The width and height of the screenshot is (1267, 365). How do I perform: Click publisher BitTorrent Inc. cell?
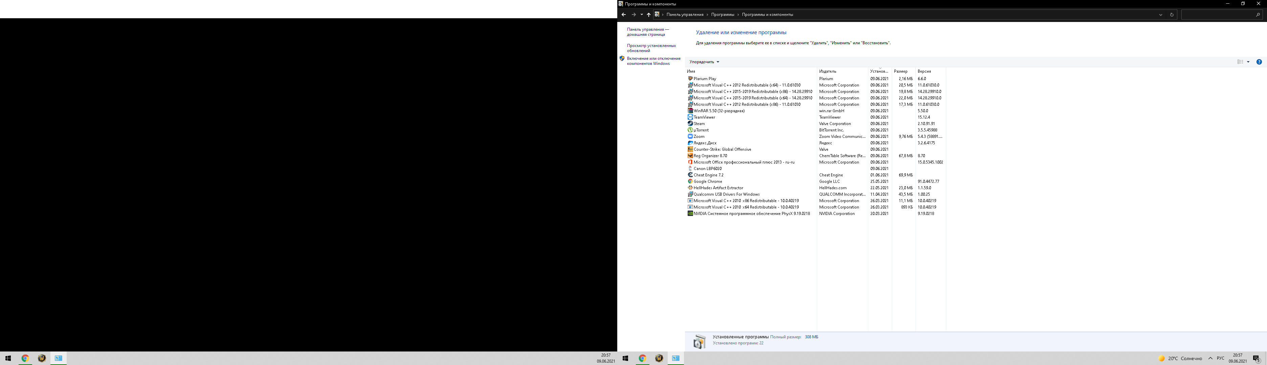[x=831, y=130]
